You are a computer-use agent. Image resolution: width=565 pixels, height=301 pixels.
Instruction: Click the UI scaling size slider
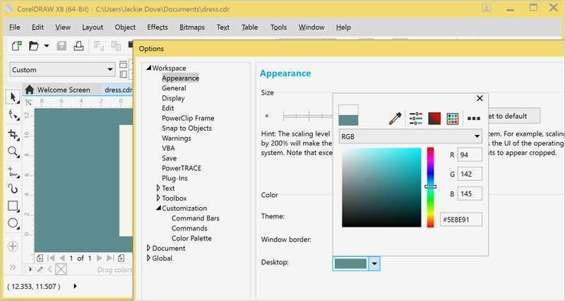click(307, 116)
